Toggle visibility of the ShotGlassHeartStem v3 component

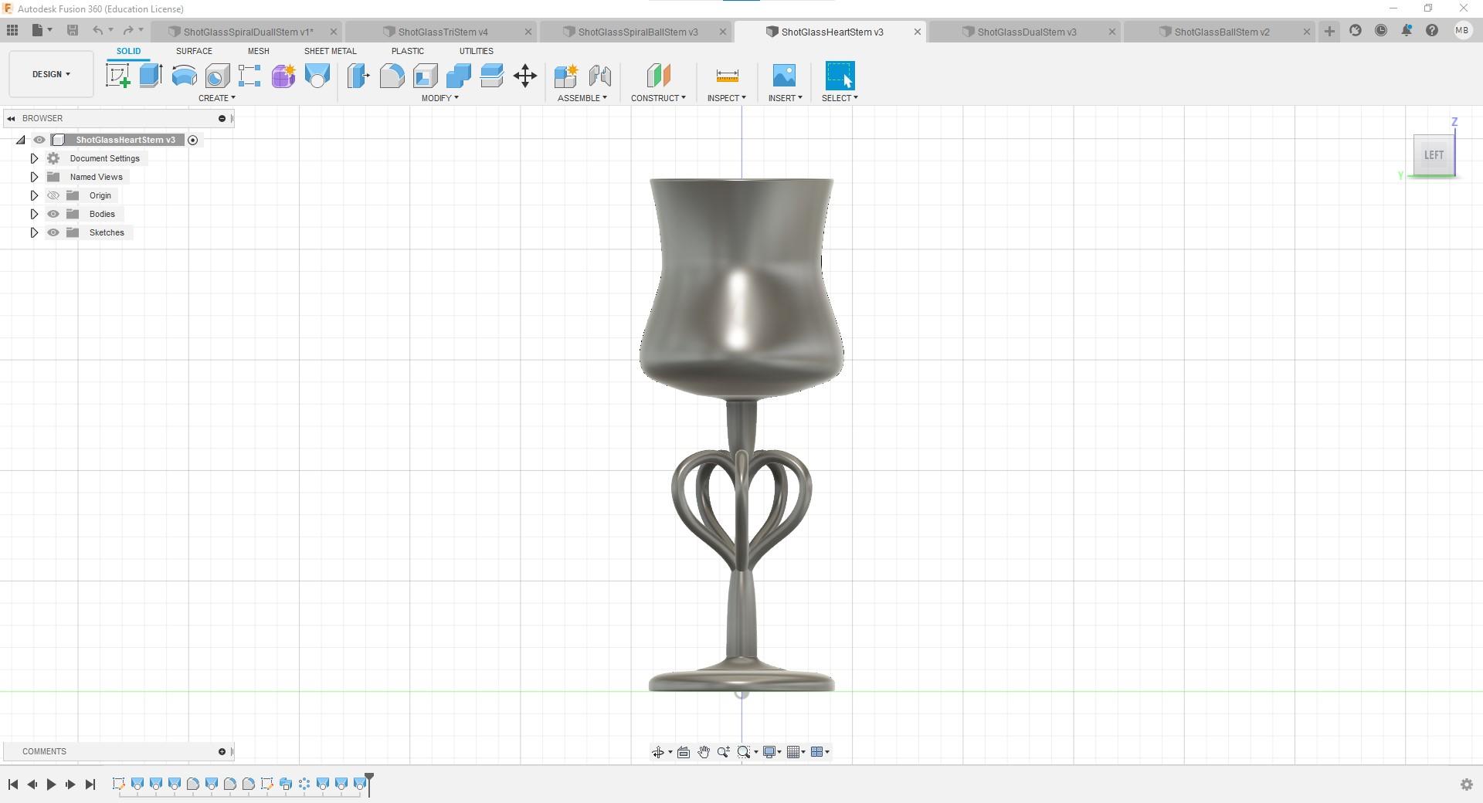click(39, 140)
